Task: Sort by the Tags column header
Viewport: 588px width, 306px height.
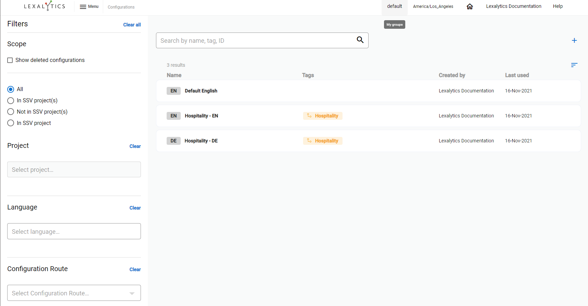Action: pos(308,75)
